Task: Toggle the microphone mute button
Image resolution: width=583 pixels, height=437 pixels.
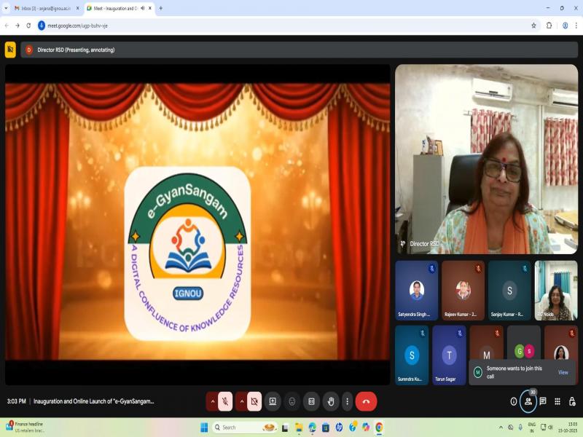Action: pyautogui.click(x=226, y=401)
